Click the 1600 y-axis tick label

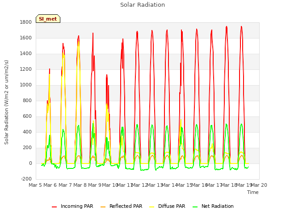tap(26, 38)
